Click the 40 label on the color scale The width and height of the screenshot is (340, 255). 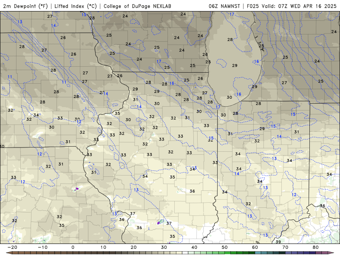point(194,247)
